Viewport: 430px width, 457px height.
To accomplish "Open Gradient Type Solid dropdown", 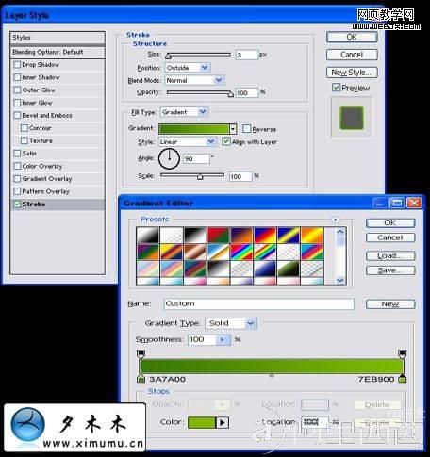I will tap(231, 323).
